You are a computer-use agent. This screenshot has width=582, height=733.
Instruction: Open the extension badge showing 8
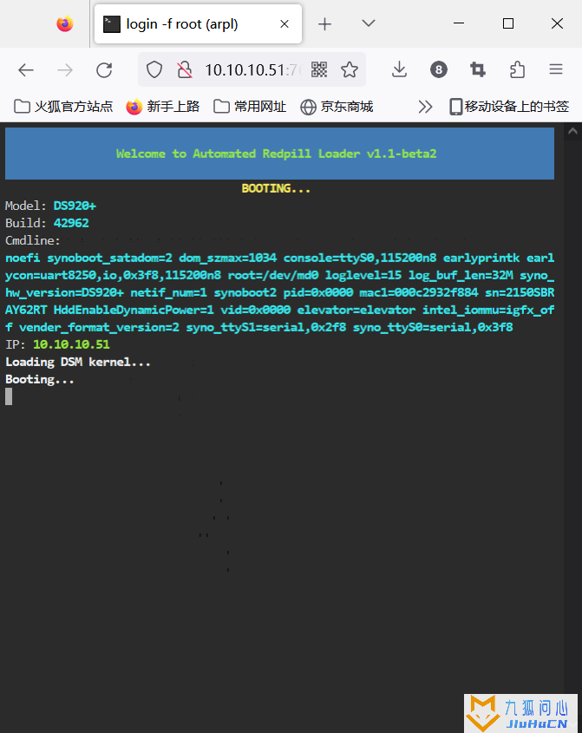(x=439, y=69)
